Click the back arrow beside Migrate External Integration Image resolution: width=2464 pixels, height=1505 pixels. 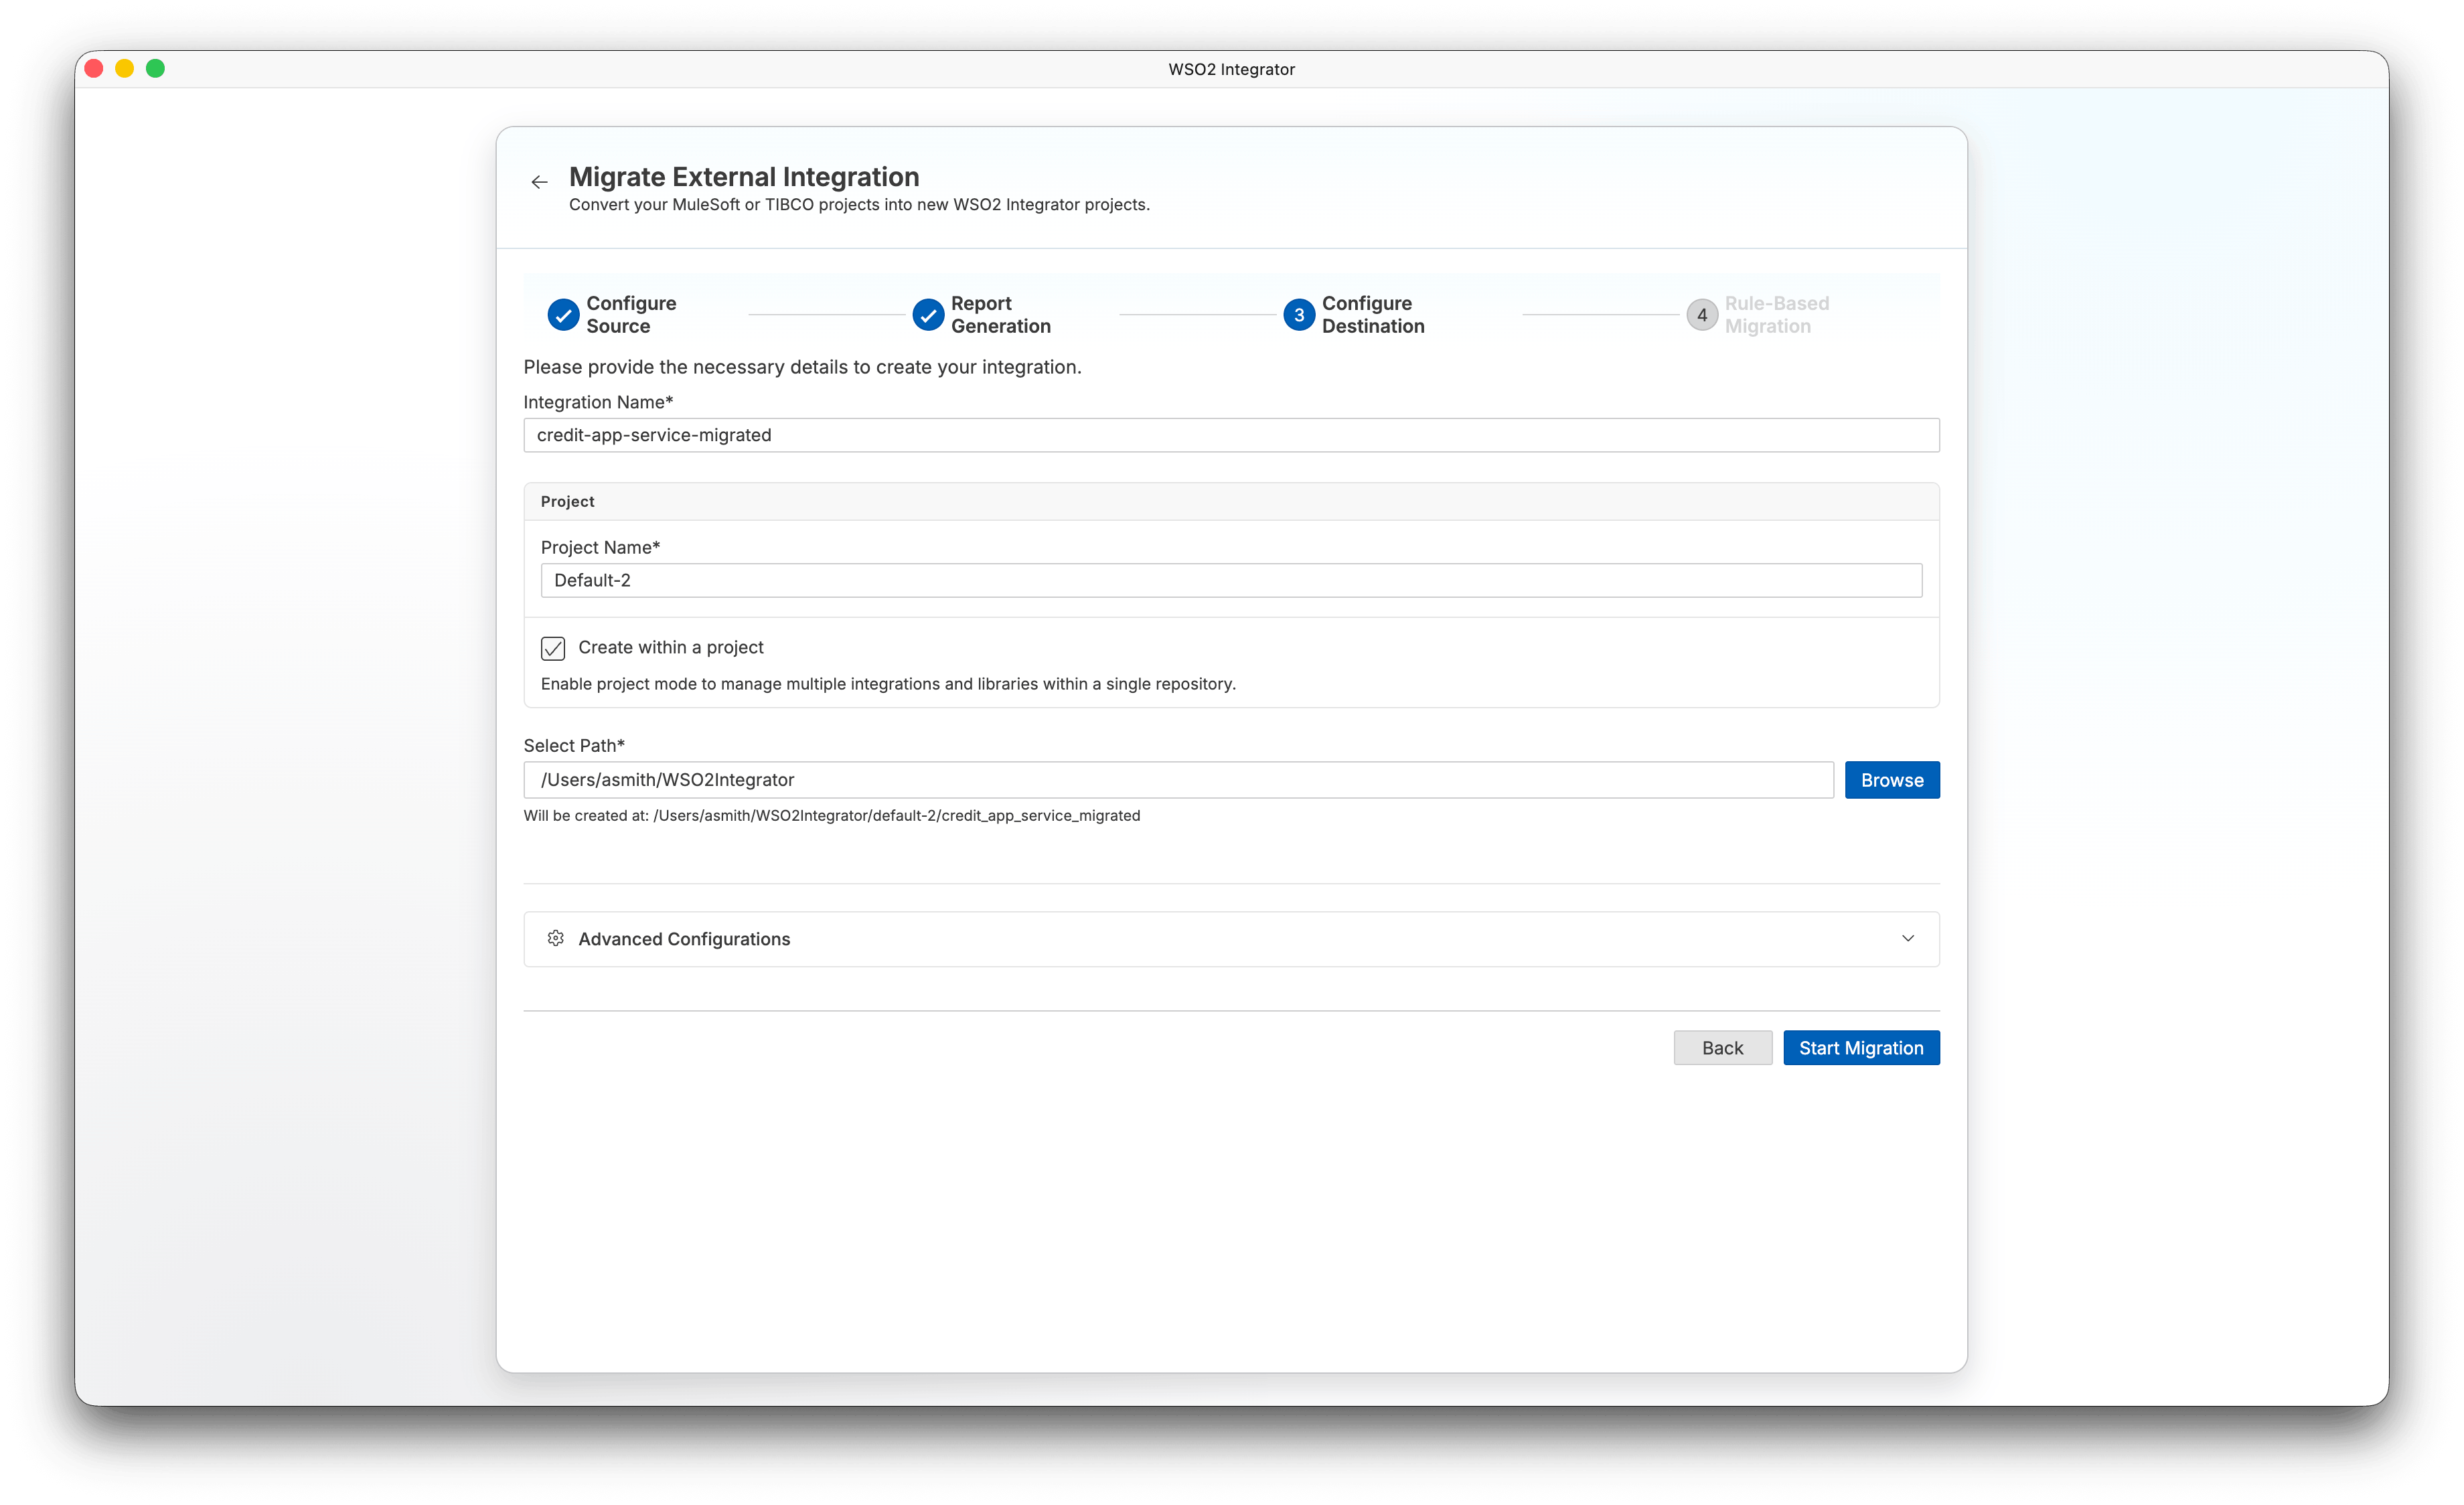click(x=539, y=182)
